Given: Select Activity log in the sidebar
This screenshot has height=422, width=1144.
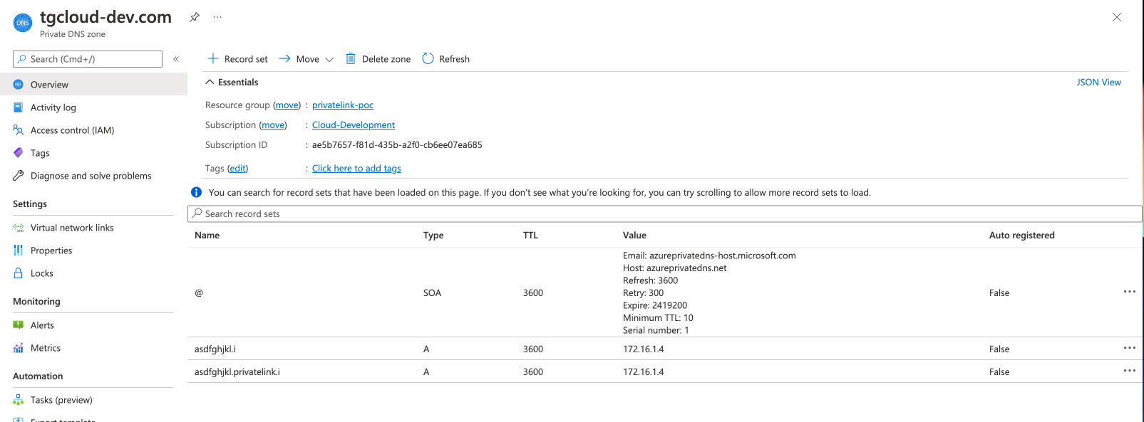Looking at the screenshot, I should (x=53, y=107).
